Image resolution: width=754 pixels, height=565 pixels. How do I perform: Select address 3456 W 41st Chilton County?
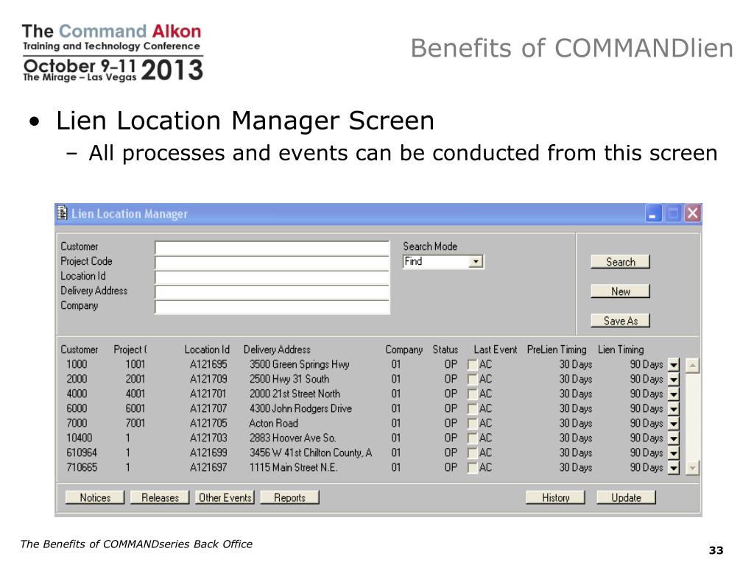[310, 452]
